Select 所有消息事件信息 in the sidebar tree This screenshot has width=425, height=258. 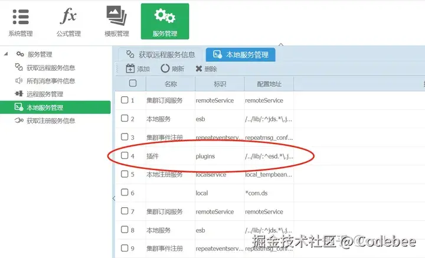click(x=51, y=81)
